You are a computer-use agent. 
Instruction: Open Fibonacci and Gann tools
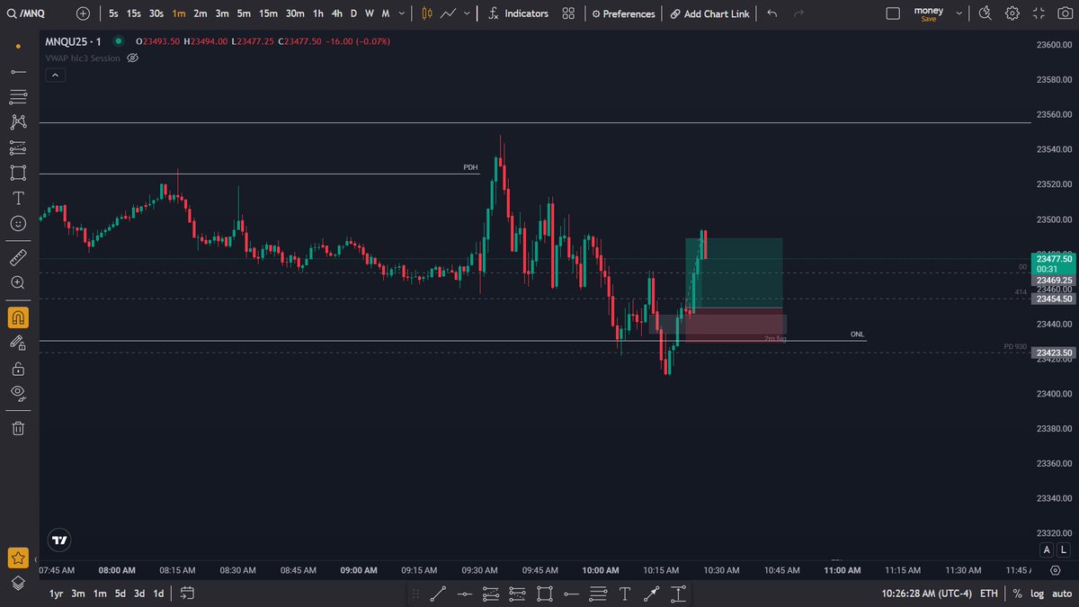point(18,96)
